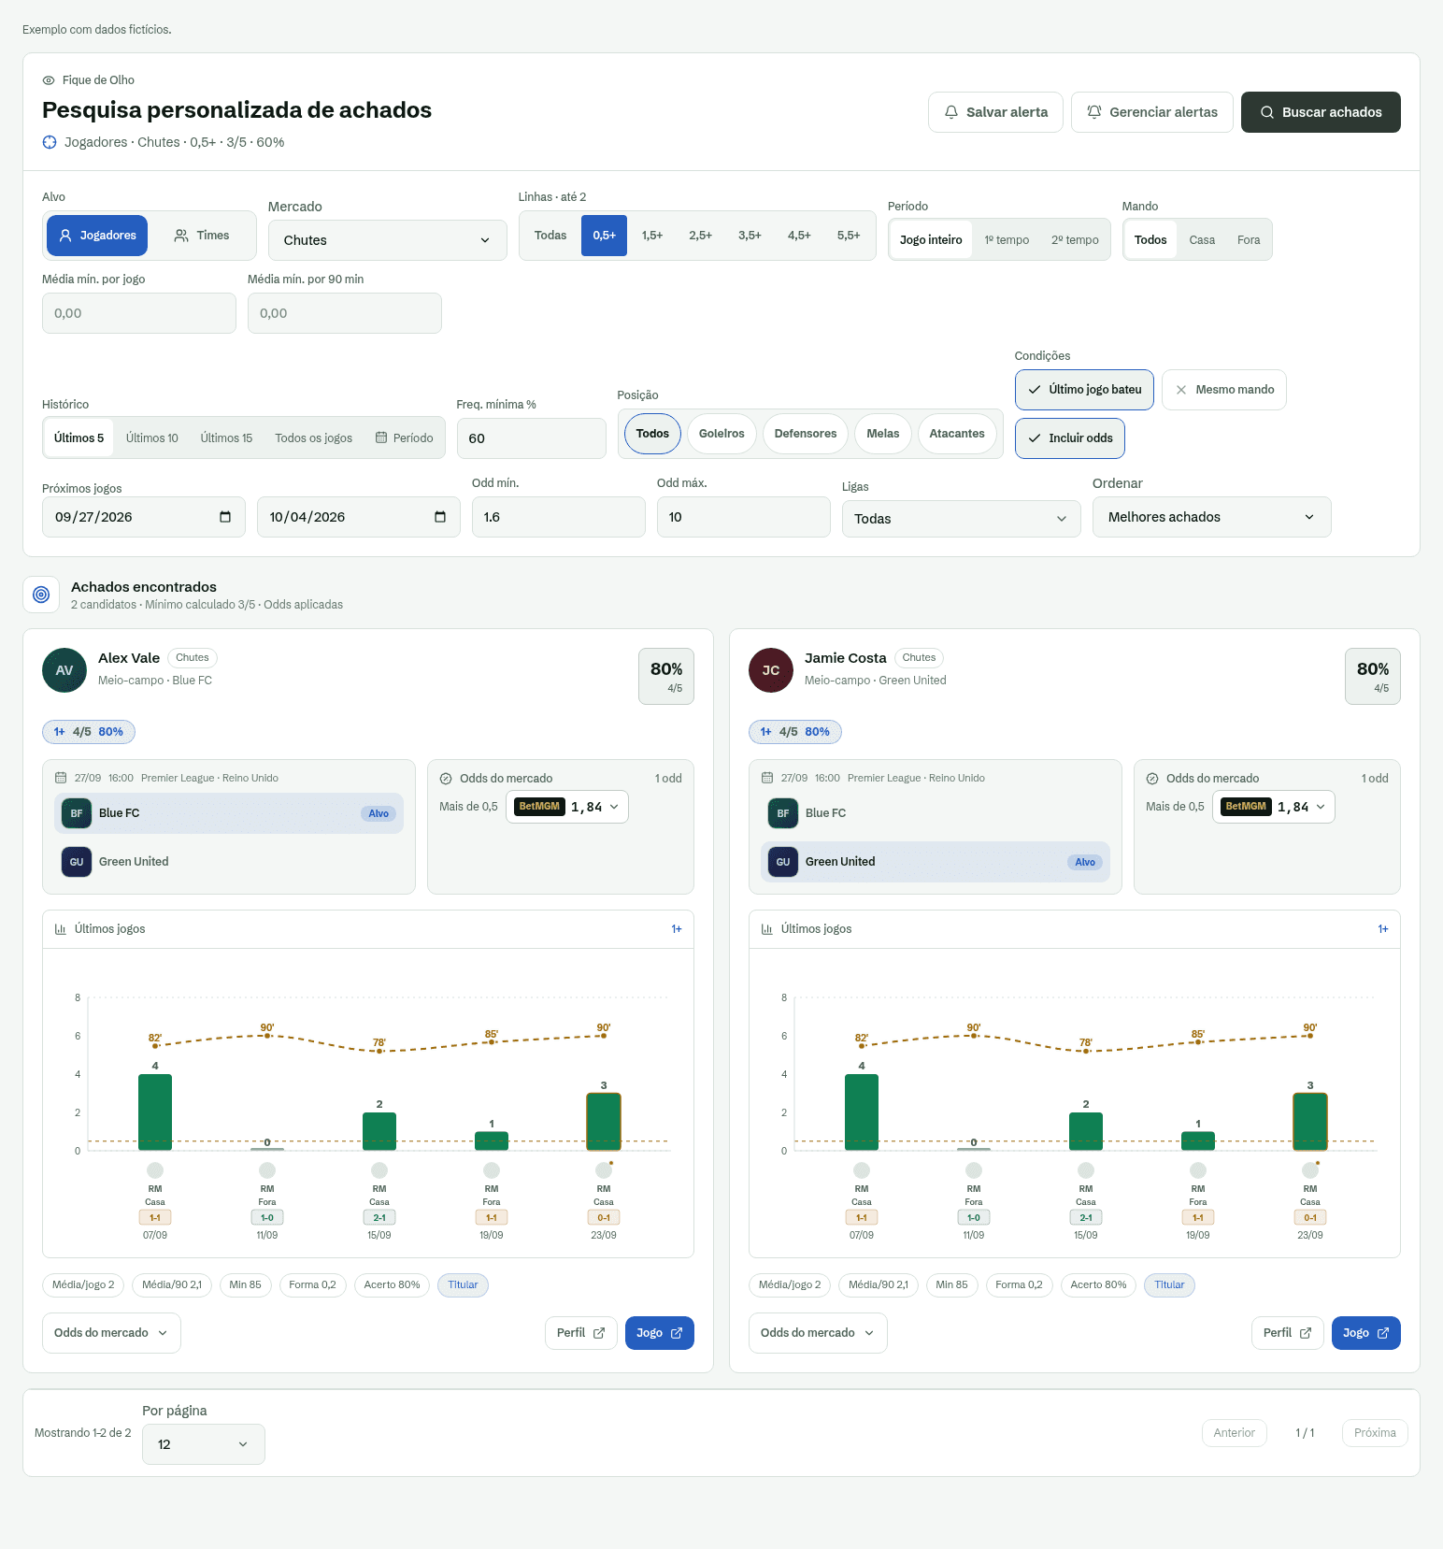The width and height of the screenshot is (1443, 1549).
Task: Click the calendar icon in Alex Vale's match date row
Action: point(61,778)
